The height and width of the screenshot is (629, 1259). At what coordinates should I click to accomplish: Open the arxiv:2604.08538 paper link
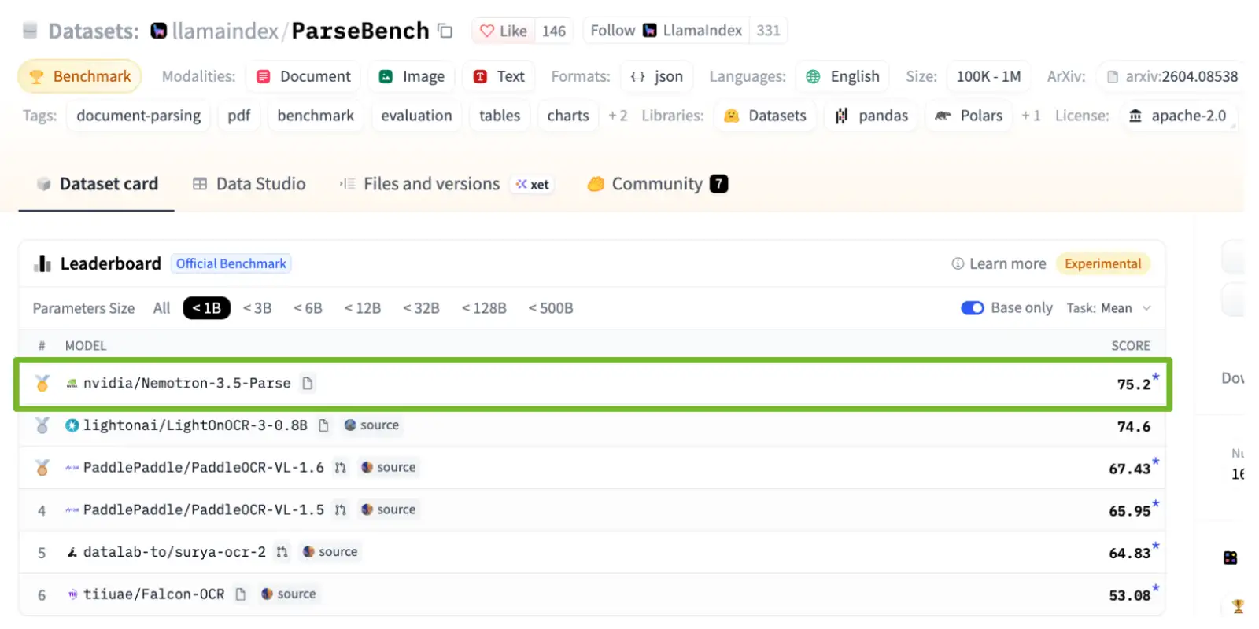click(1172, 76)
